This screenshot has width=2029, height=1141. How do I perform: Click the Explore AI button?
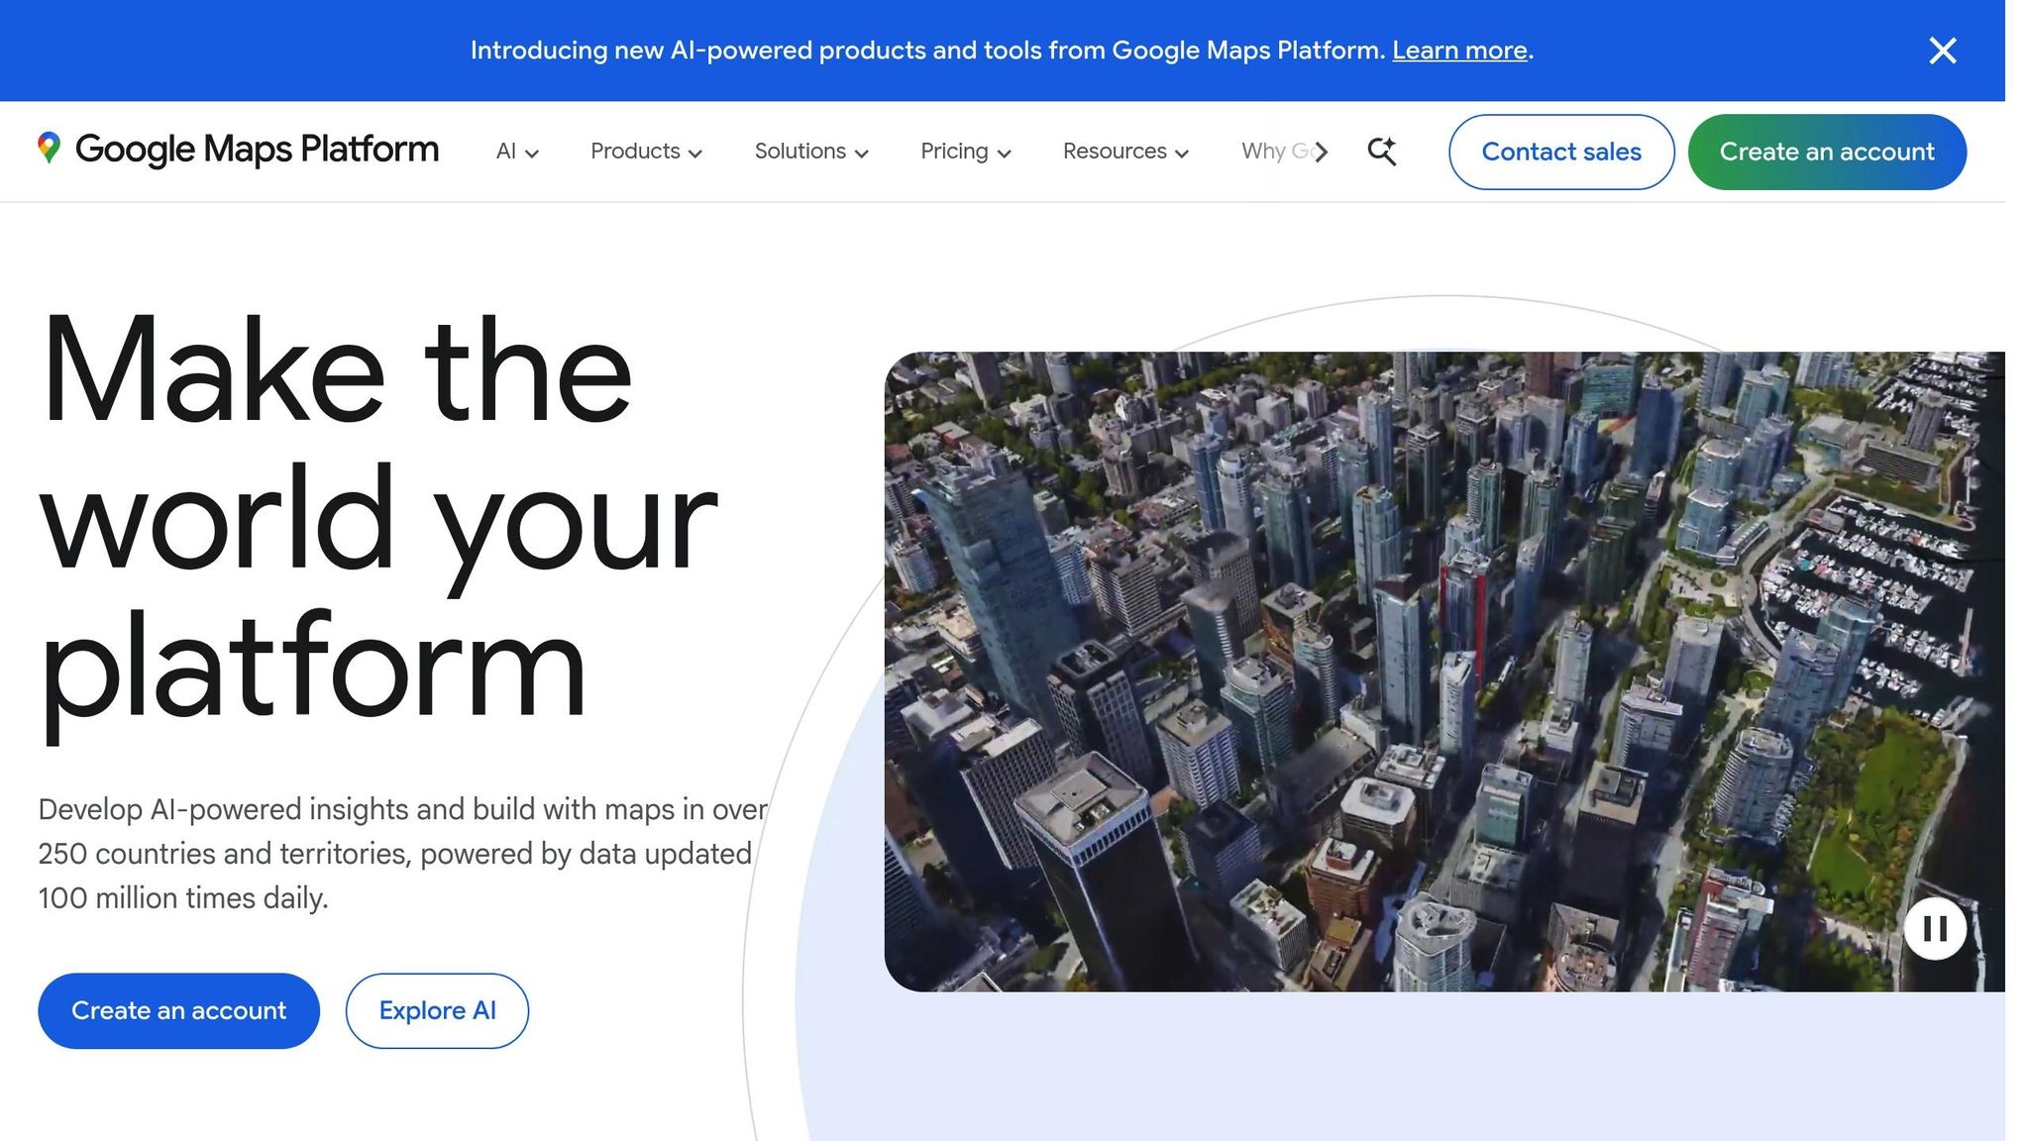point(436,1010)
